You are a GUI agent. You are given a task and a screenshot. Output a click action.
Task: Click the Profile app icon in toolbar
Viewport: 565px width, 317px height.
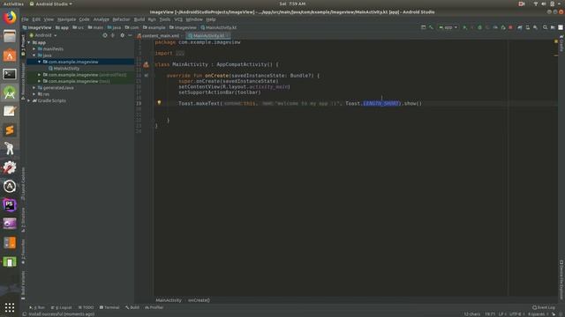(495, 27)
